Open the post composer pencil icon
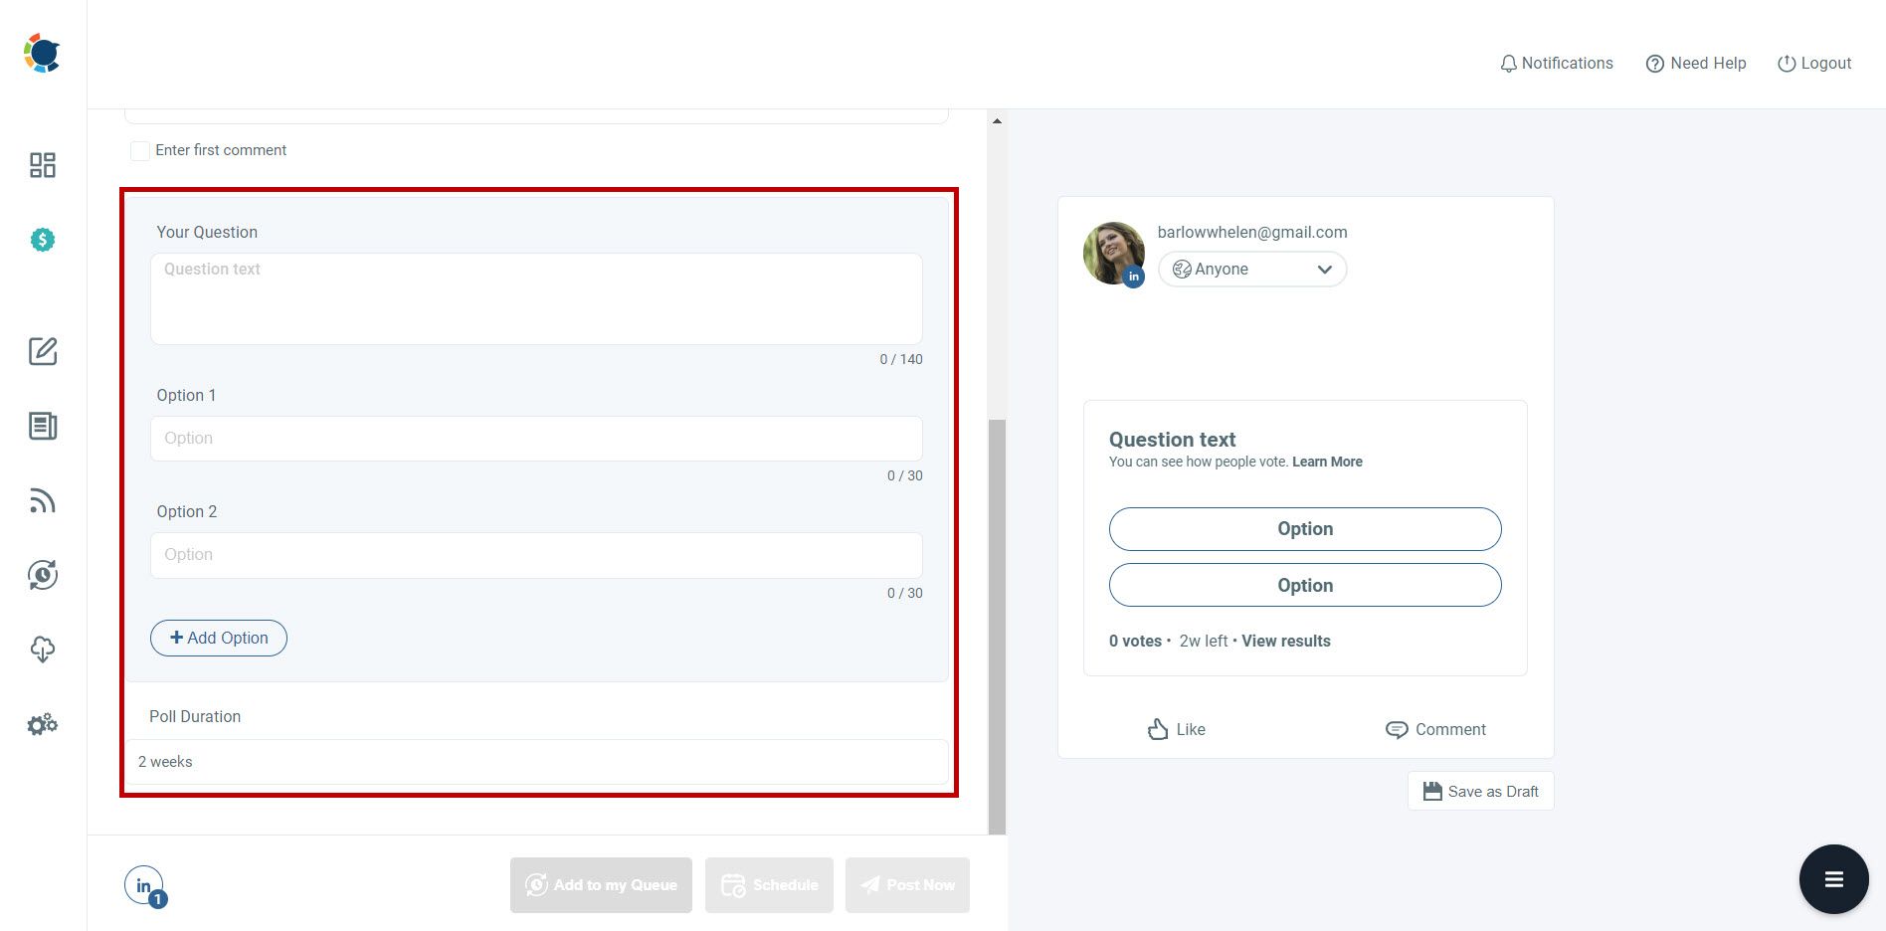The image size is (1886, 931). (42, 351)
